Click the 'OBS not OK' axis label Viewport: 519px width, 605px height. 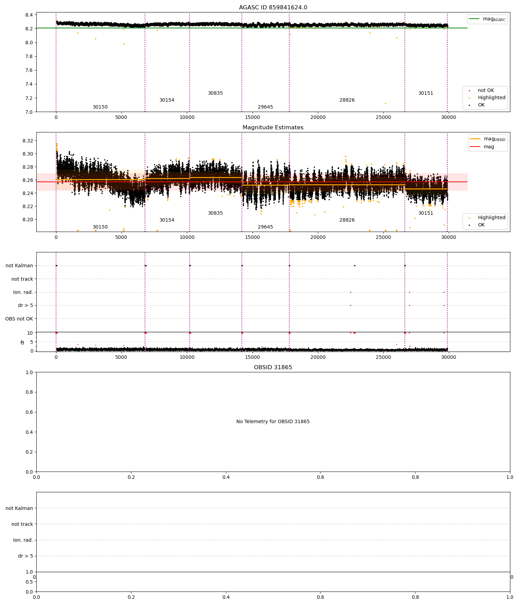pos(19,319)
